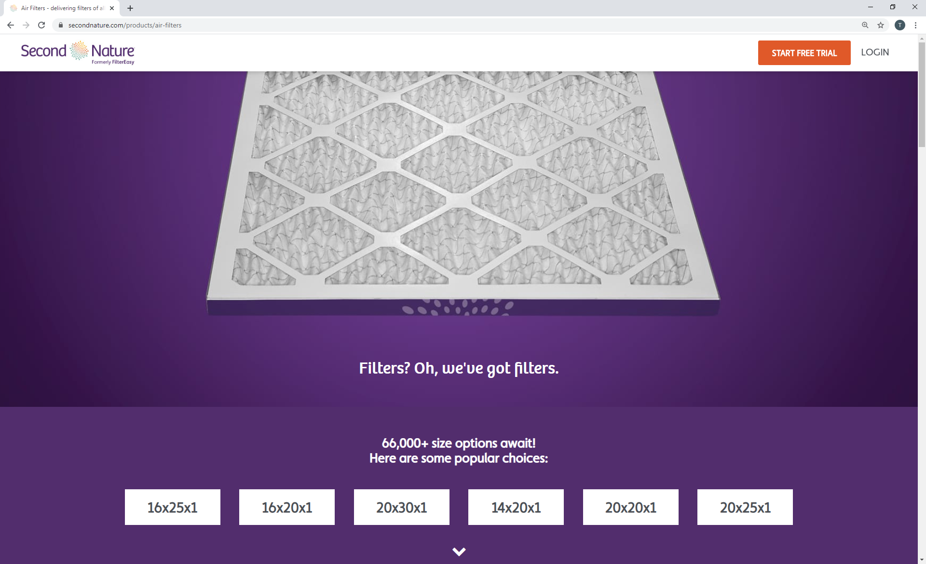Viewport: 926px width, 564px height.
Task: Click the browser forward arrow
Action: (x=26, y=25)
